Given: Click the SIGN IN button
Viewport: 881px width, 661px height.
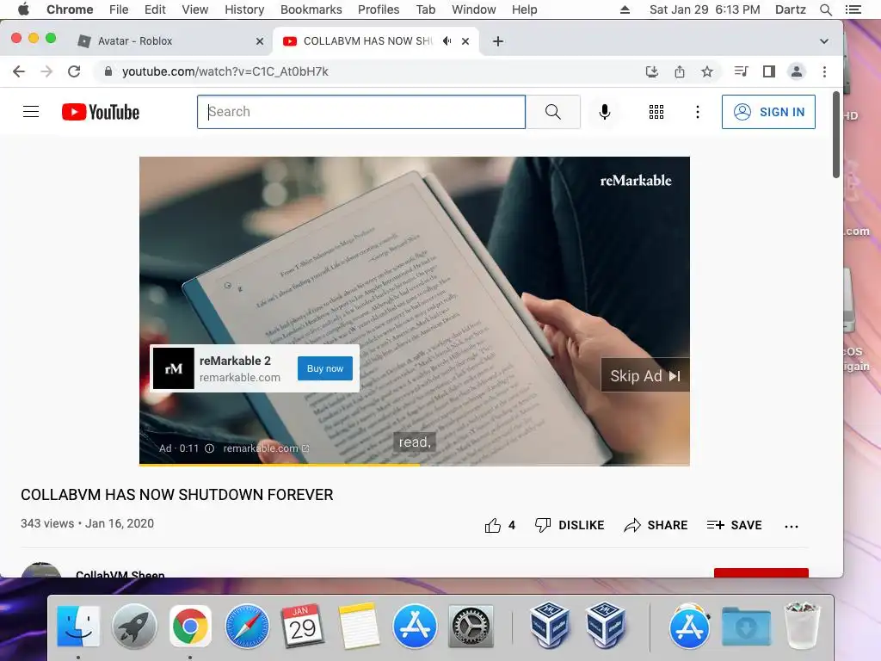Looking at the screenshot, I should pyautogui.click(x=768, y=112).
